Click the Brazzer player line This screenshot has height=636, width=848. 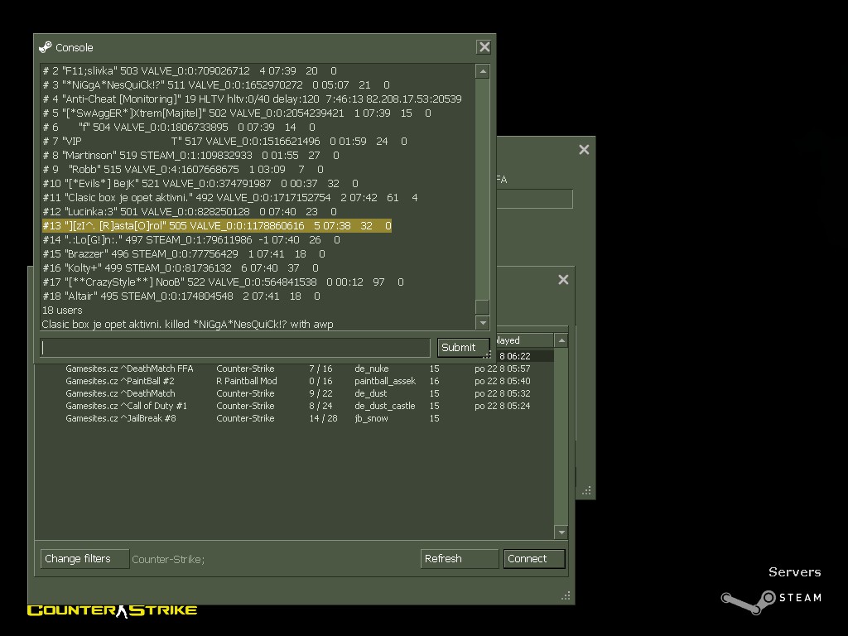pyautogui.click(x=184, y=253)
